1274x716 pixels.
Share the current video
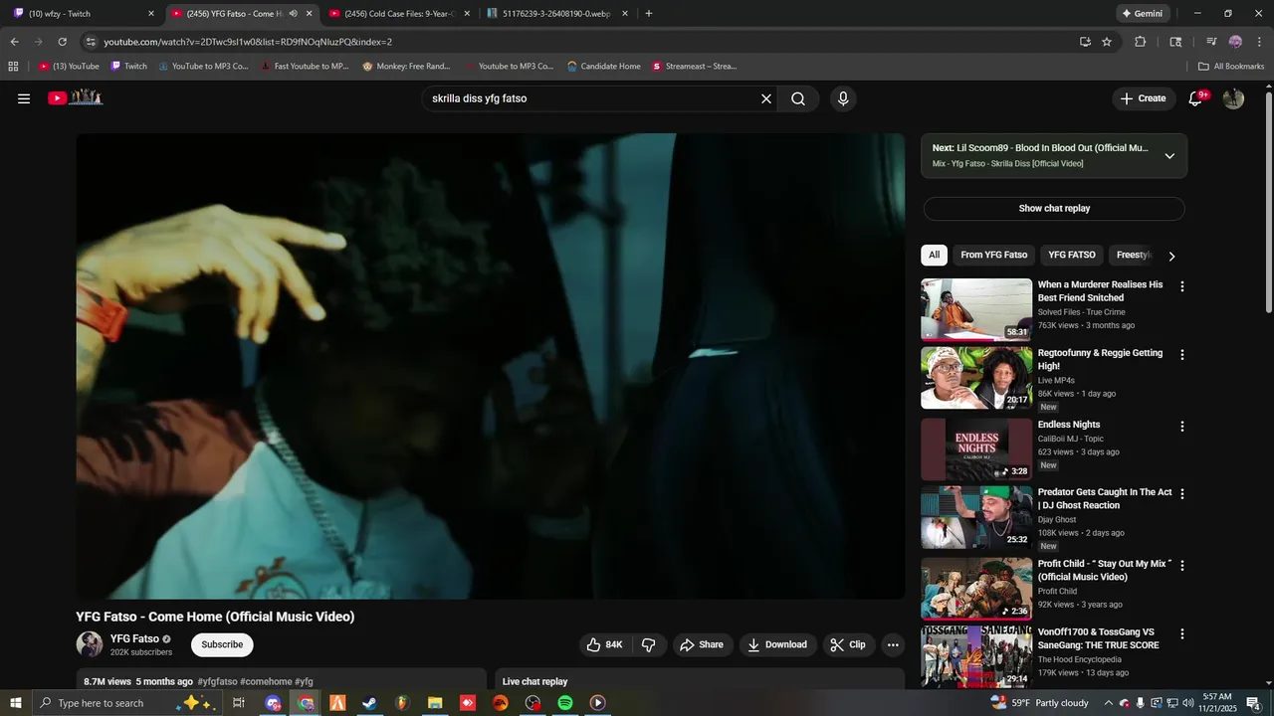[x=702, y=644]
